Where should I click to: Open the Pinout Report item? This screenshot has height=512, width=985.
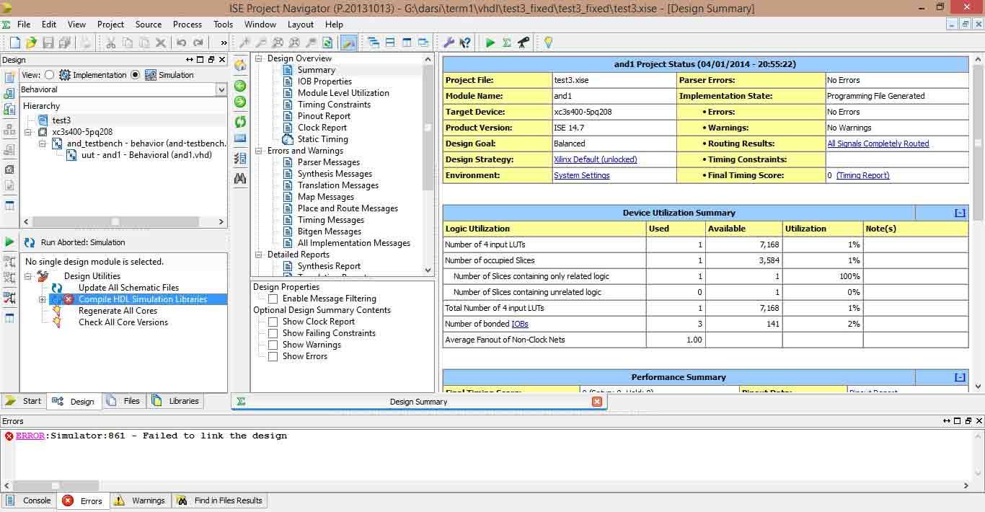click(x=324, y=116)
